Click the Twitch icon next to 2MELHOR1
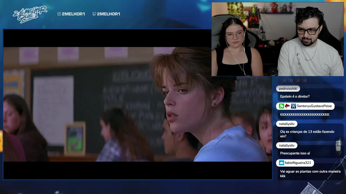This screenshot has width=346, height=194. click(x=94, y=14)
